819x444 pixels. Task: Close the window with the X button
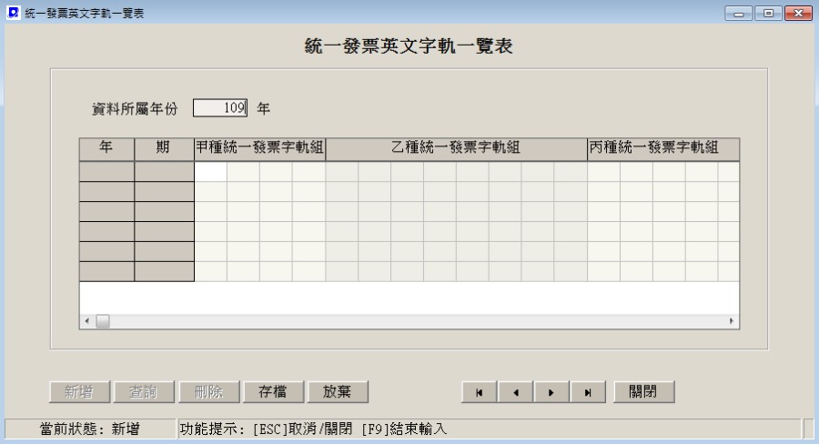coord(798,13)
